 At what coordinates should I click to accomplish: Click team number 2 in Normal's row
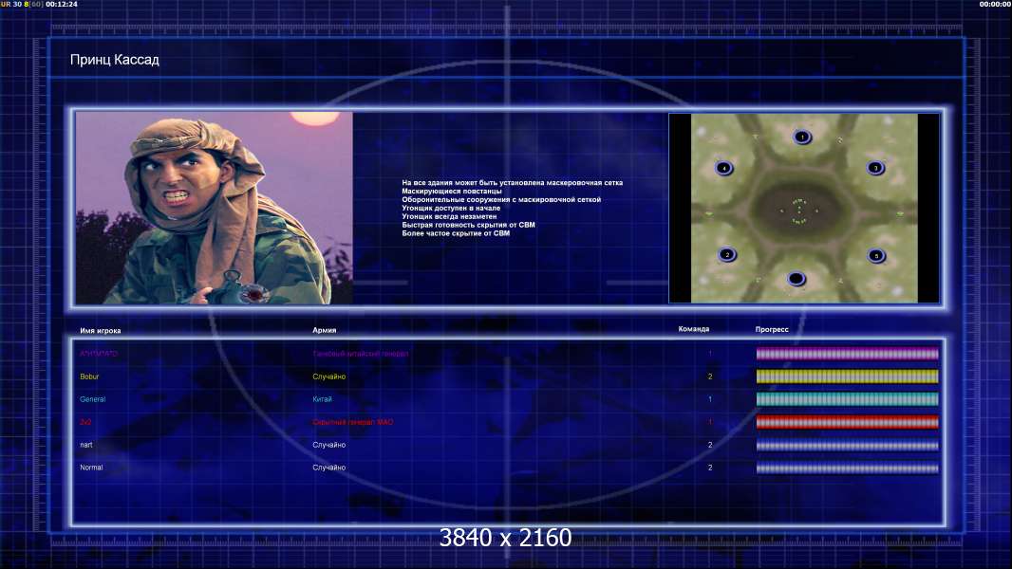point(710,468)
